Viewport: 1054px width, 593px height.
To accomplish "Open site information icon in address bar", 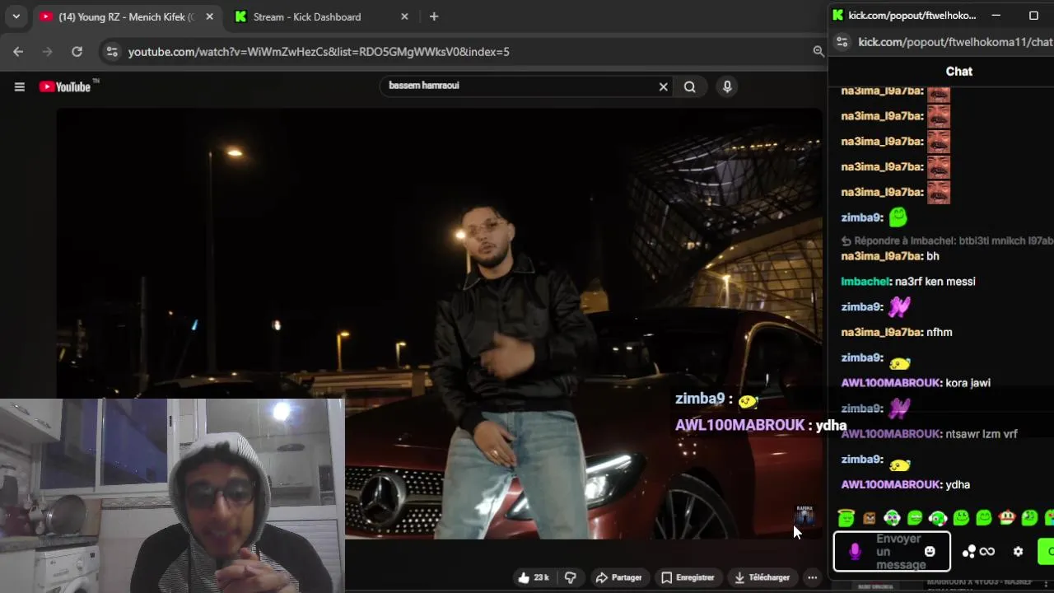I will (x=113, y=51).
